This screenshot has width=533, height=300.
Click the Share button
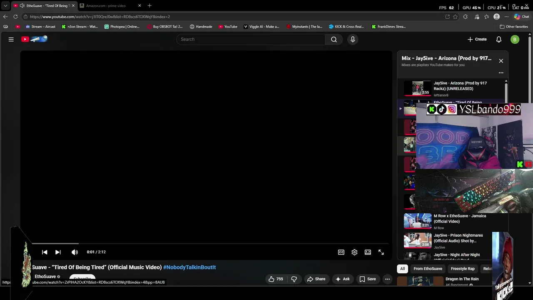(x=316, y=279)
